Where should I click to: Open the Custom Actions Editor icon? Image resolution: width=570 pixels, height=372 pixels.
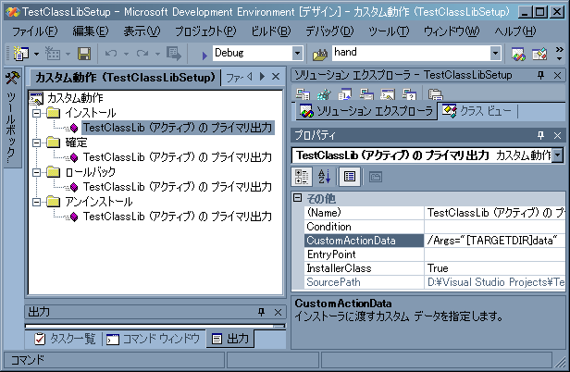[388, 94]
